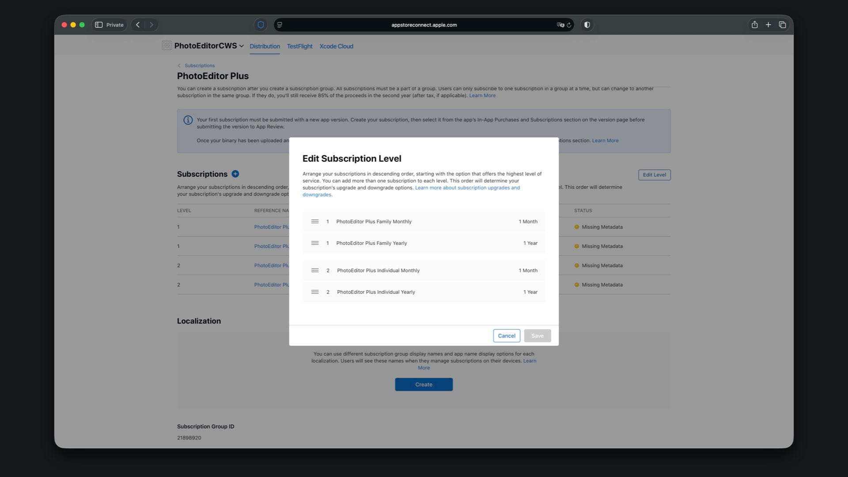The width and height of the screenshot is (848, 477).
Task: Click the Safari sidebar toggle icon
Action: 99,25
